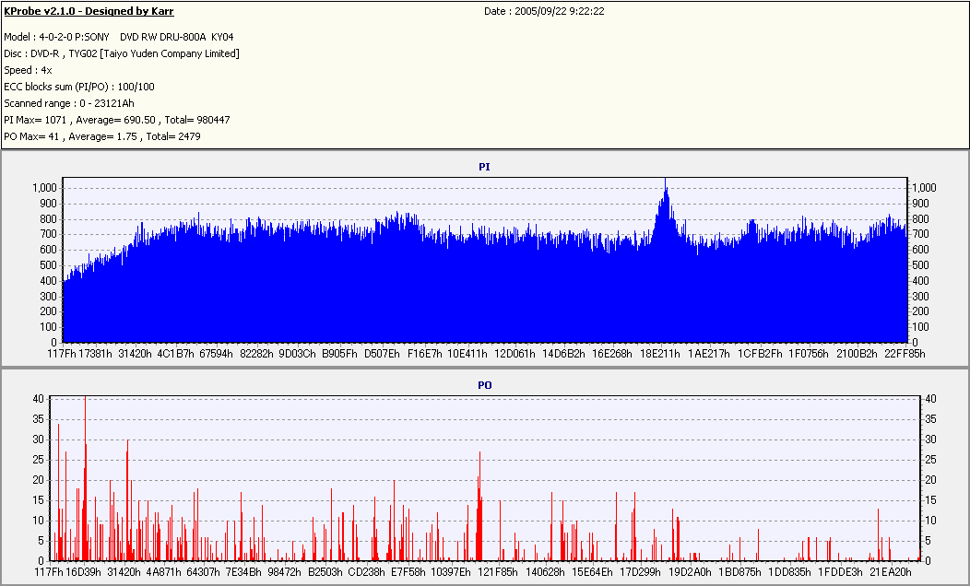Click the 117Fh label on PI axis
This screenshot has width=970, height=586.
62,354
